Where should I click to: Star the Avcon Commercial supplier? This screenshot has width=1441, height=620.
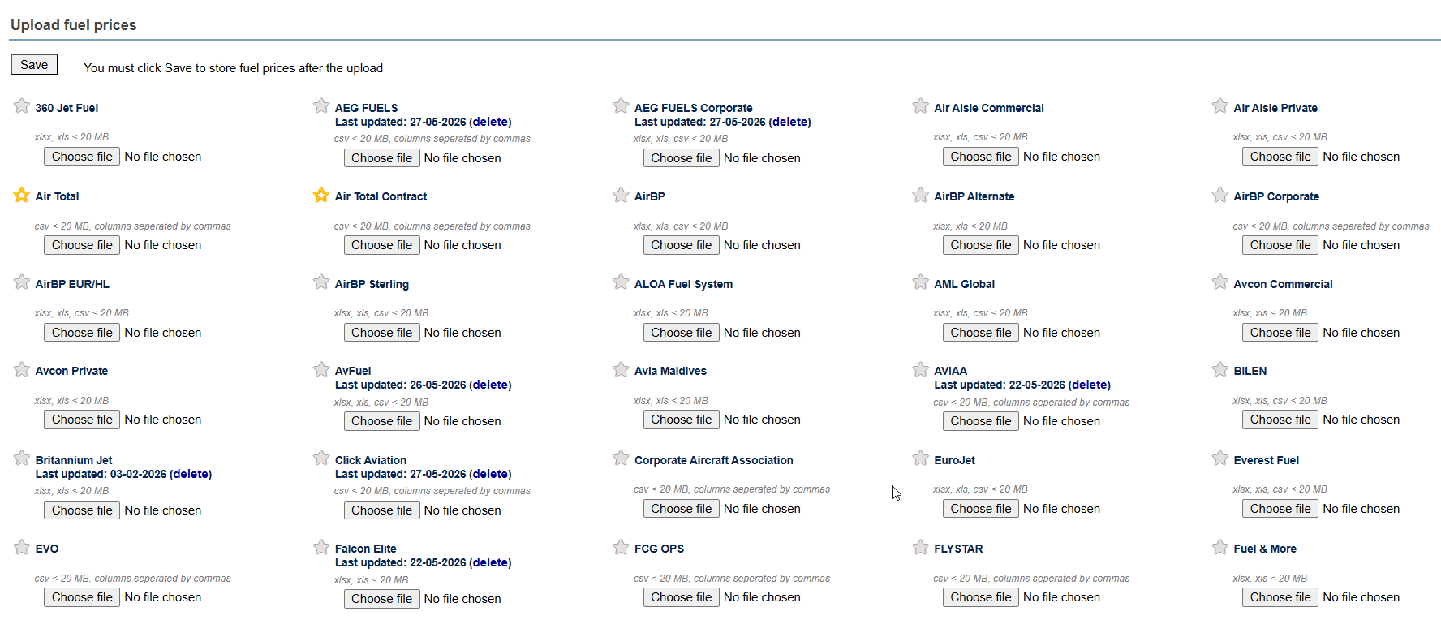point(1219,282)
